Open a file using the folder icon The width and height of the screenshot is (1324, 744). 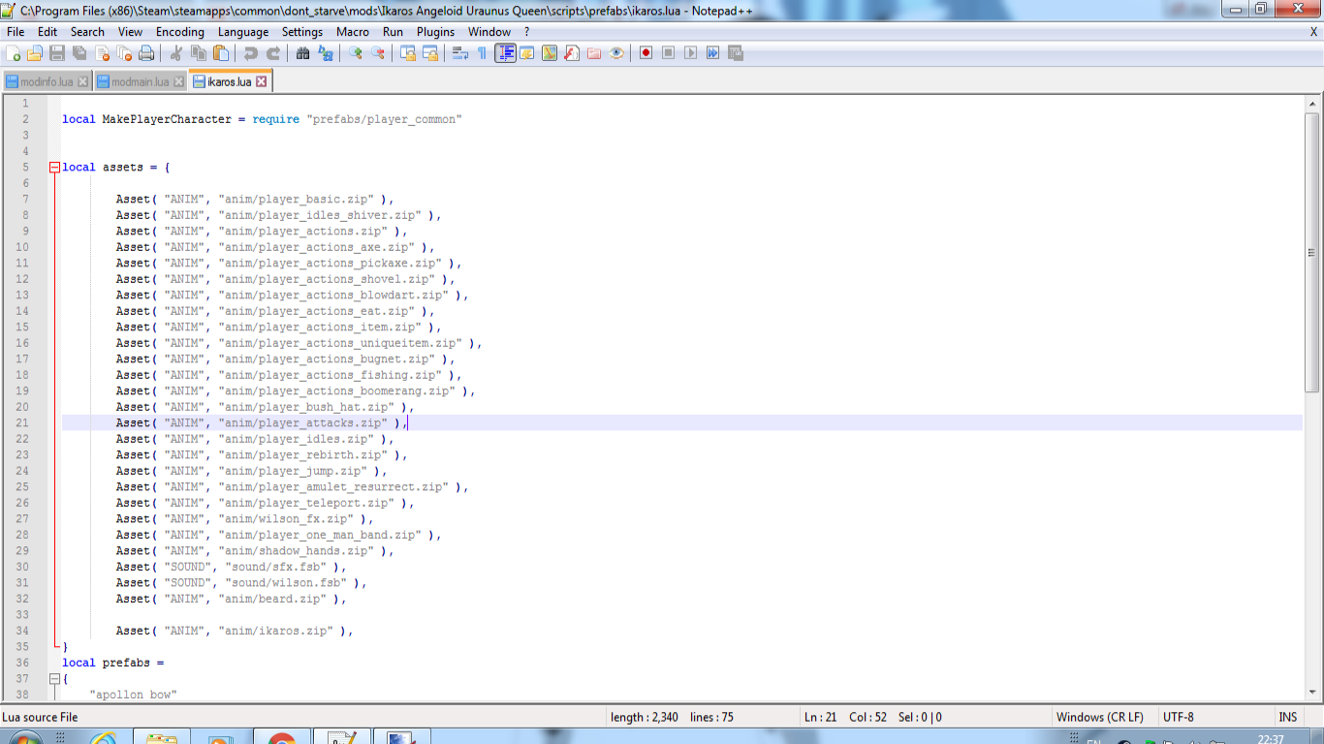click(35, 53)
